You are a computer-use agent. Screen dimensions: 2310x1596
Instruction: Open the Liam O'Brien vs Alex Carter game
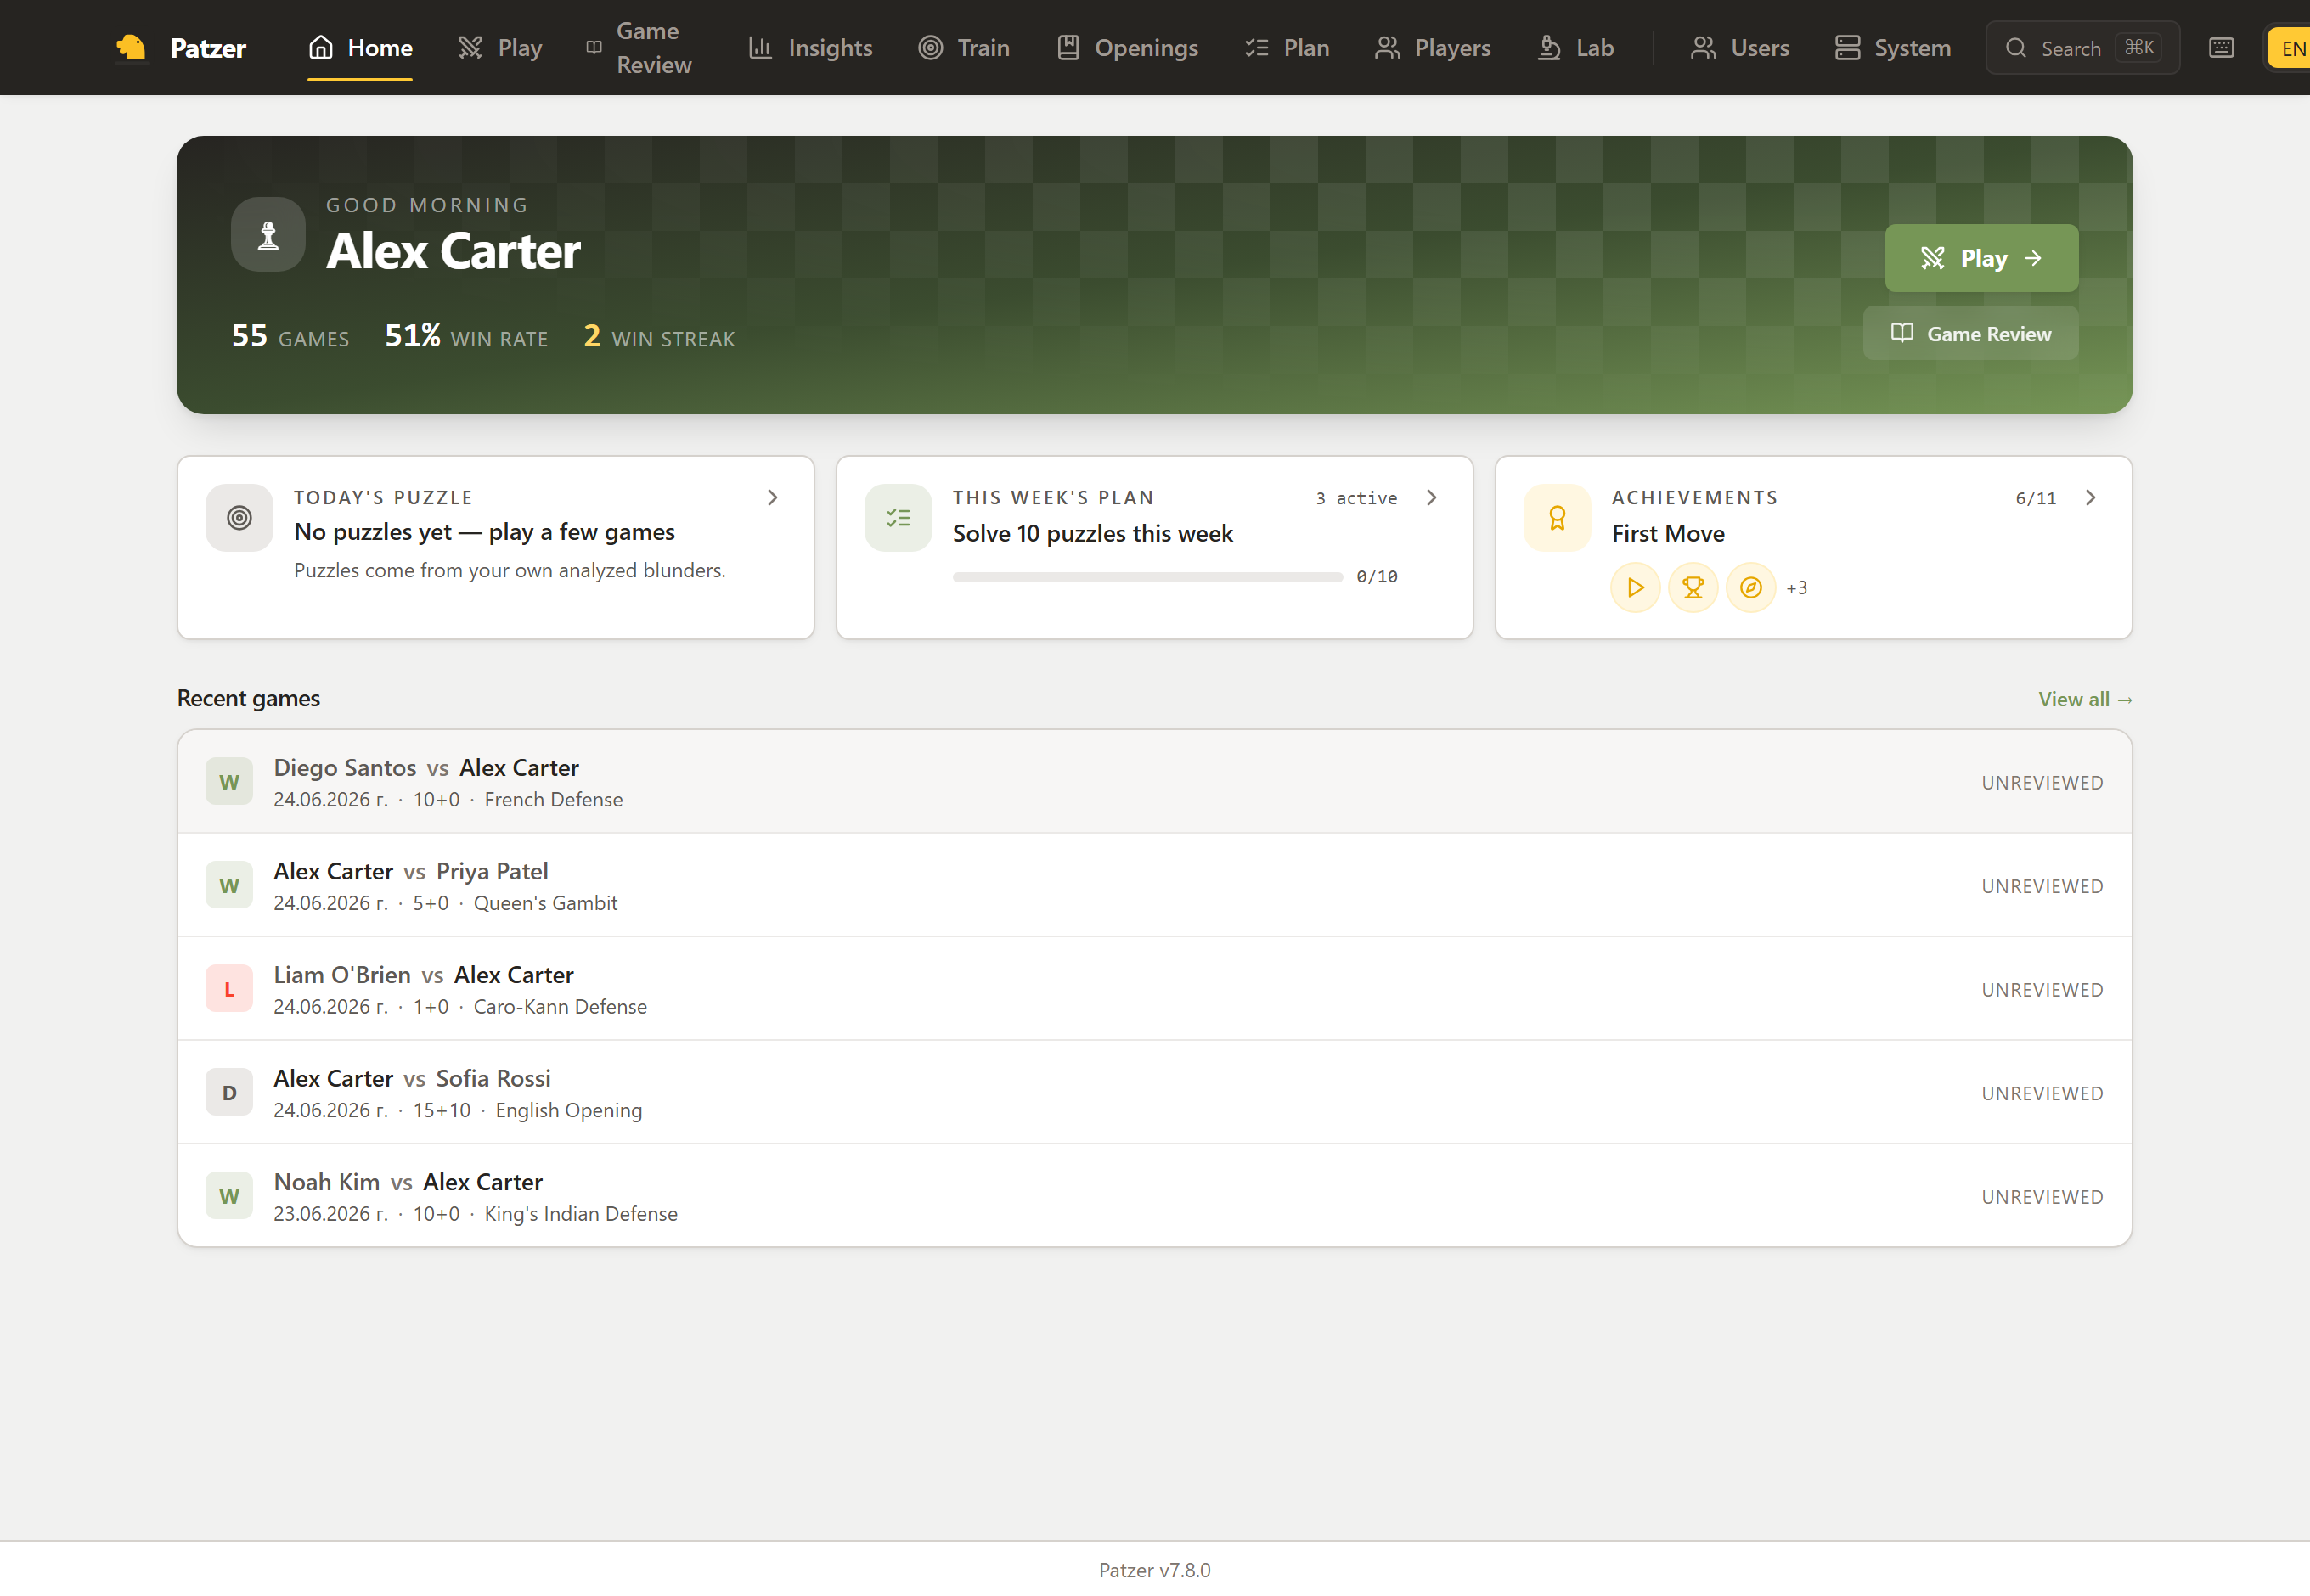tap(1154, 989)
